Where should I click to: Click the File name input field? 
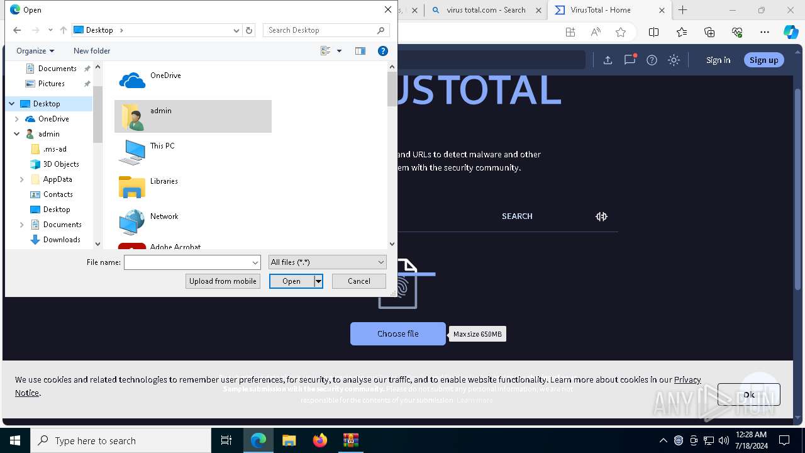(x=187, y=262)
